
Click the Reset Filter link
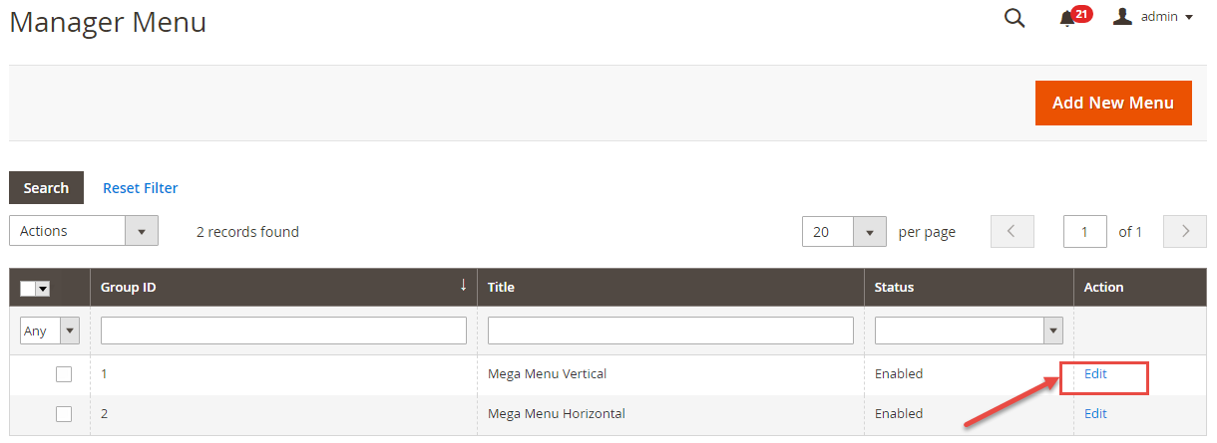point(141,187)
